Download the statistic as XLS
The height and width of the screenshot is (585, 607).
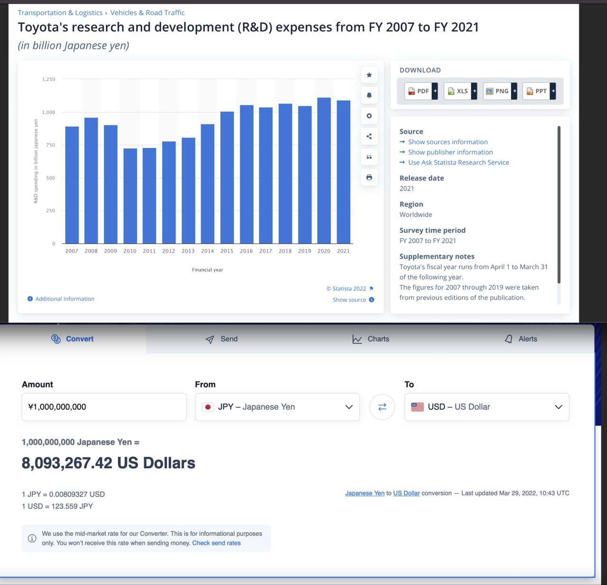tap(460, 91)
